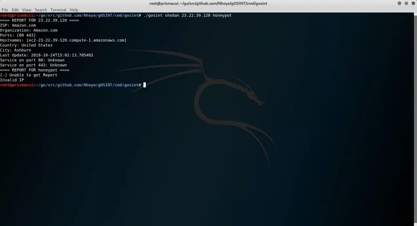Click the ec2 amazonaws.com hostname text
This screenshot has width=417, height=226.
pos(76,40)
